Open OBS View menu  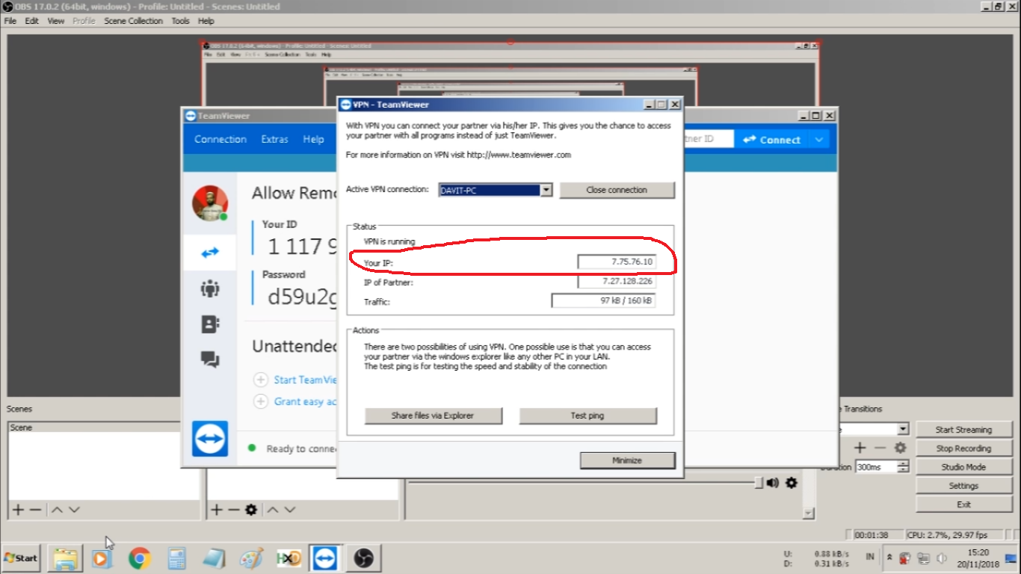(56, 21)
